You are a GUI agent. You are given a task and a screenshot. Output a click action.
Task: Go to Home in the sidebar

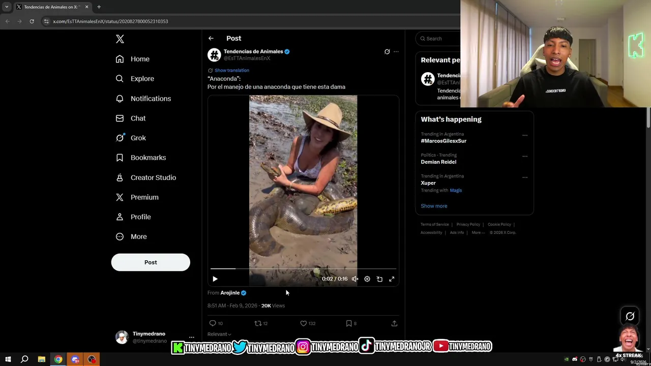[132, 59]
